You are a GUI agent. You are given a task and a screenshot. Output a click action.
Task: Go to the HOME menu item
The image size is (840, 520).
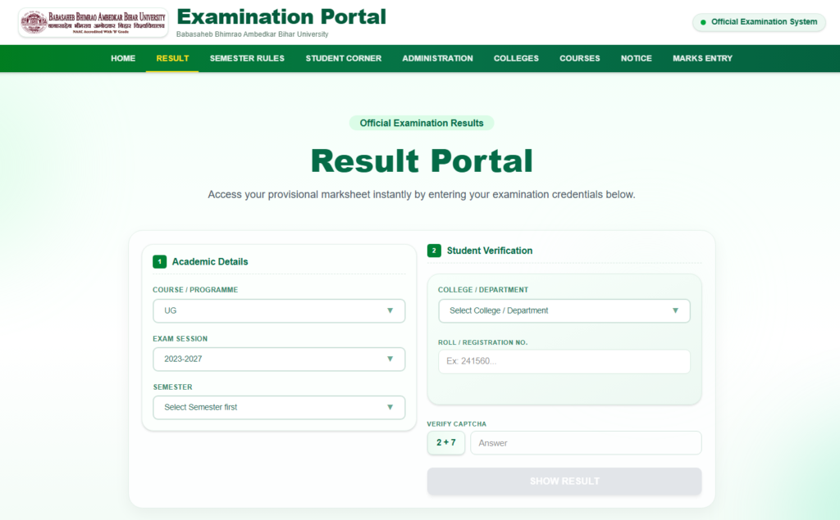[123, 58]
